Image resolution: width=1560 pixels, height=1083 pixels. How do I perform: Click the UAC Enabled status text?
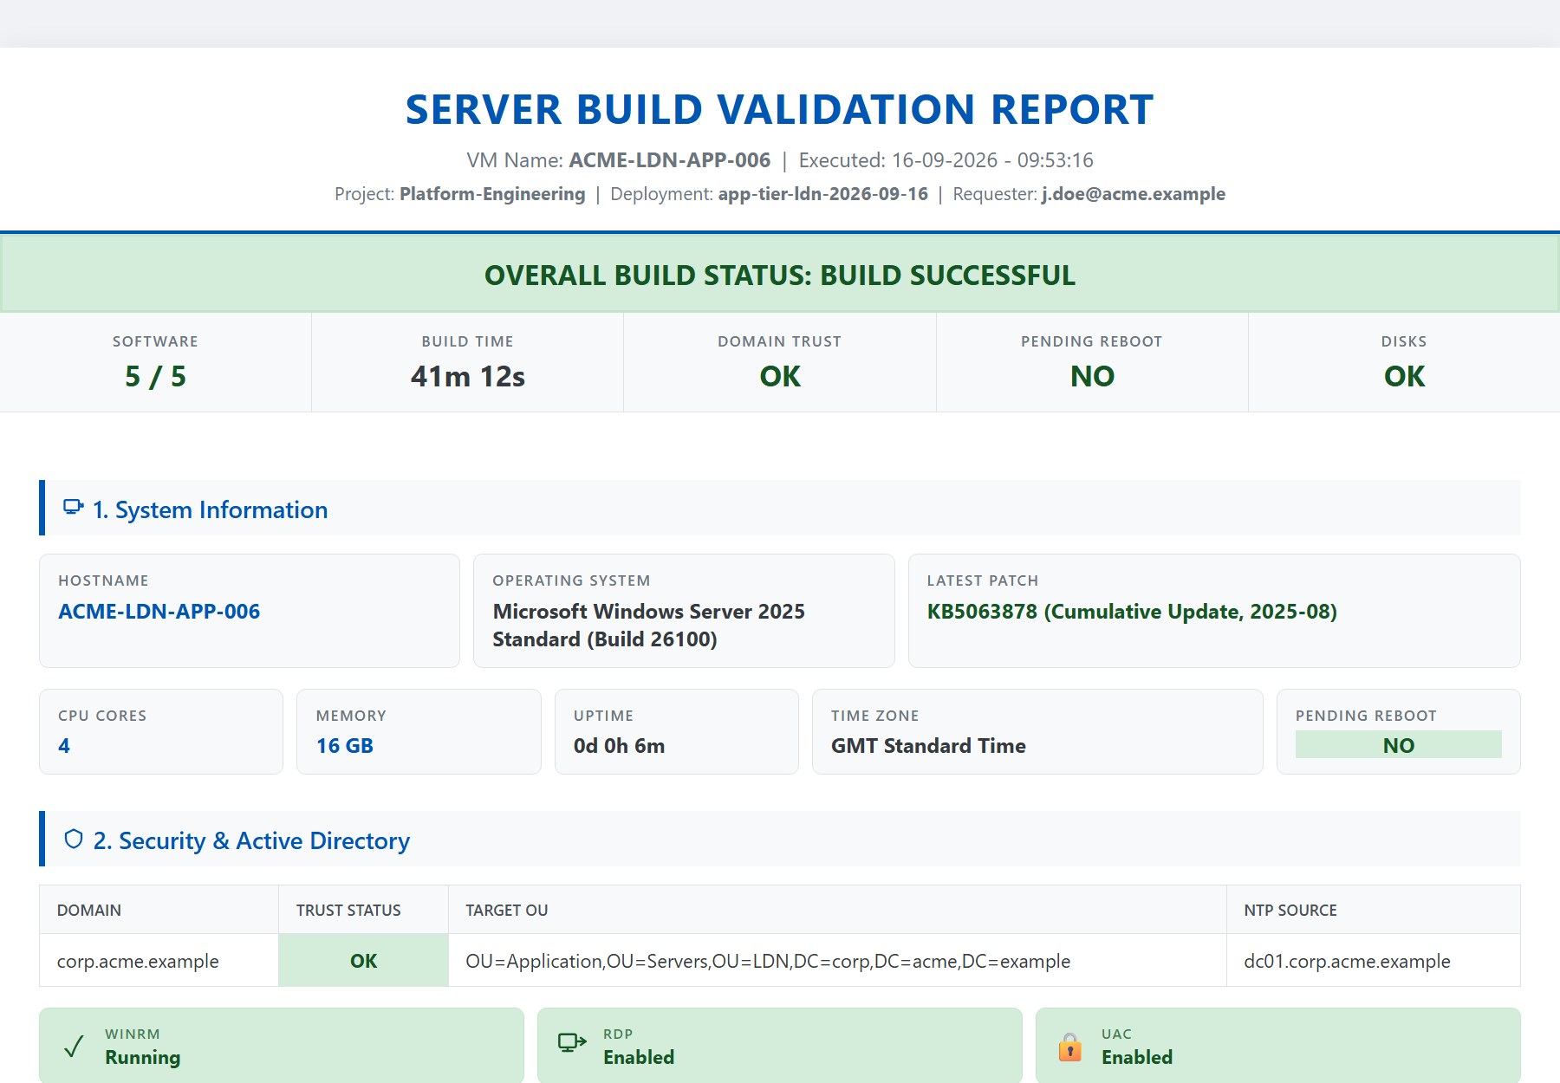click(x=1137, y=1058)
